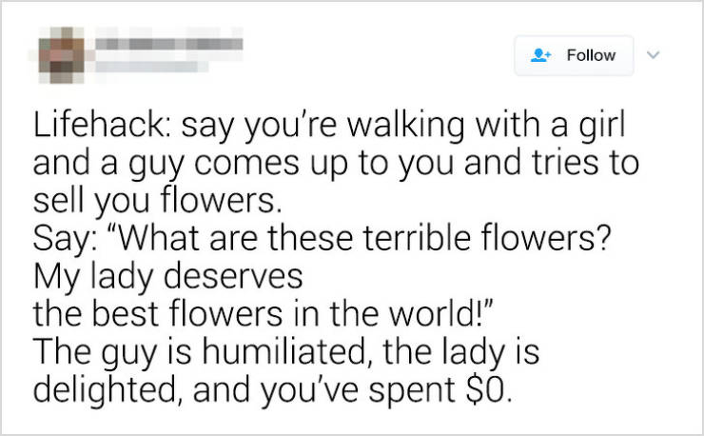Screen dimensions: 704x436
Task: Click the line ending with a girl
Action: [x=329, y=126]
